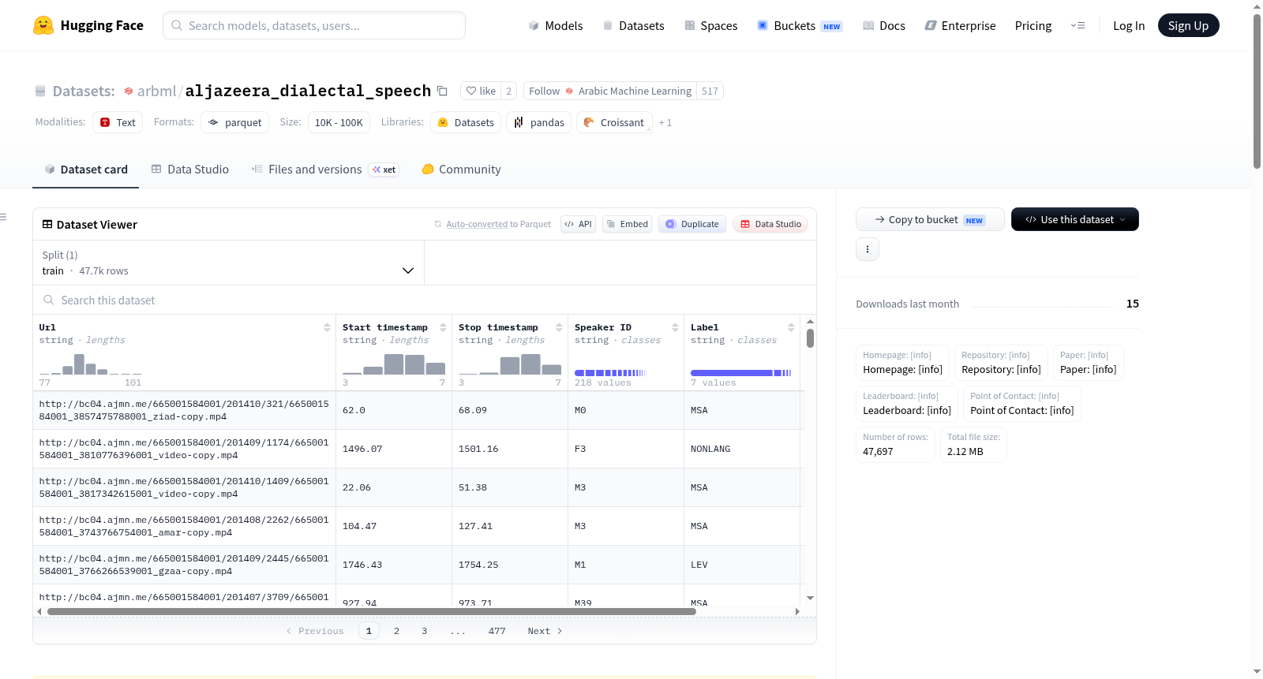The width and height of the screenshot is (1263, 679).
Task: Sort the Speaker ID column
Action: [675, 327]
